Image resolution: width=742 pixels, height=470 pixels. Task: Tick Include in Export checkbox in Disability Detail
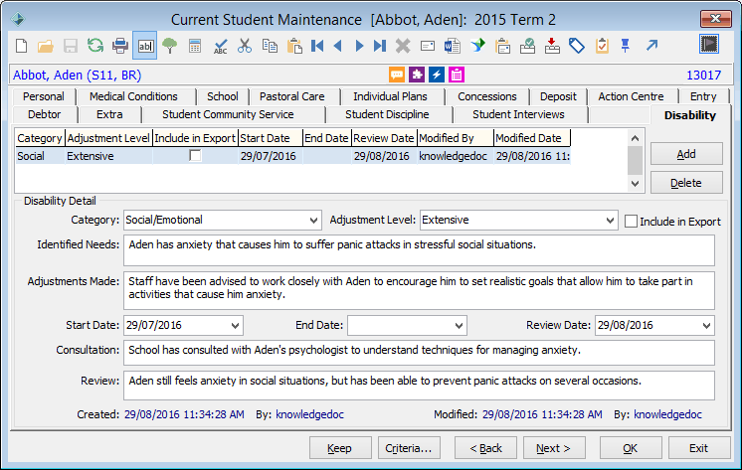631,222
